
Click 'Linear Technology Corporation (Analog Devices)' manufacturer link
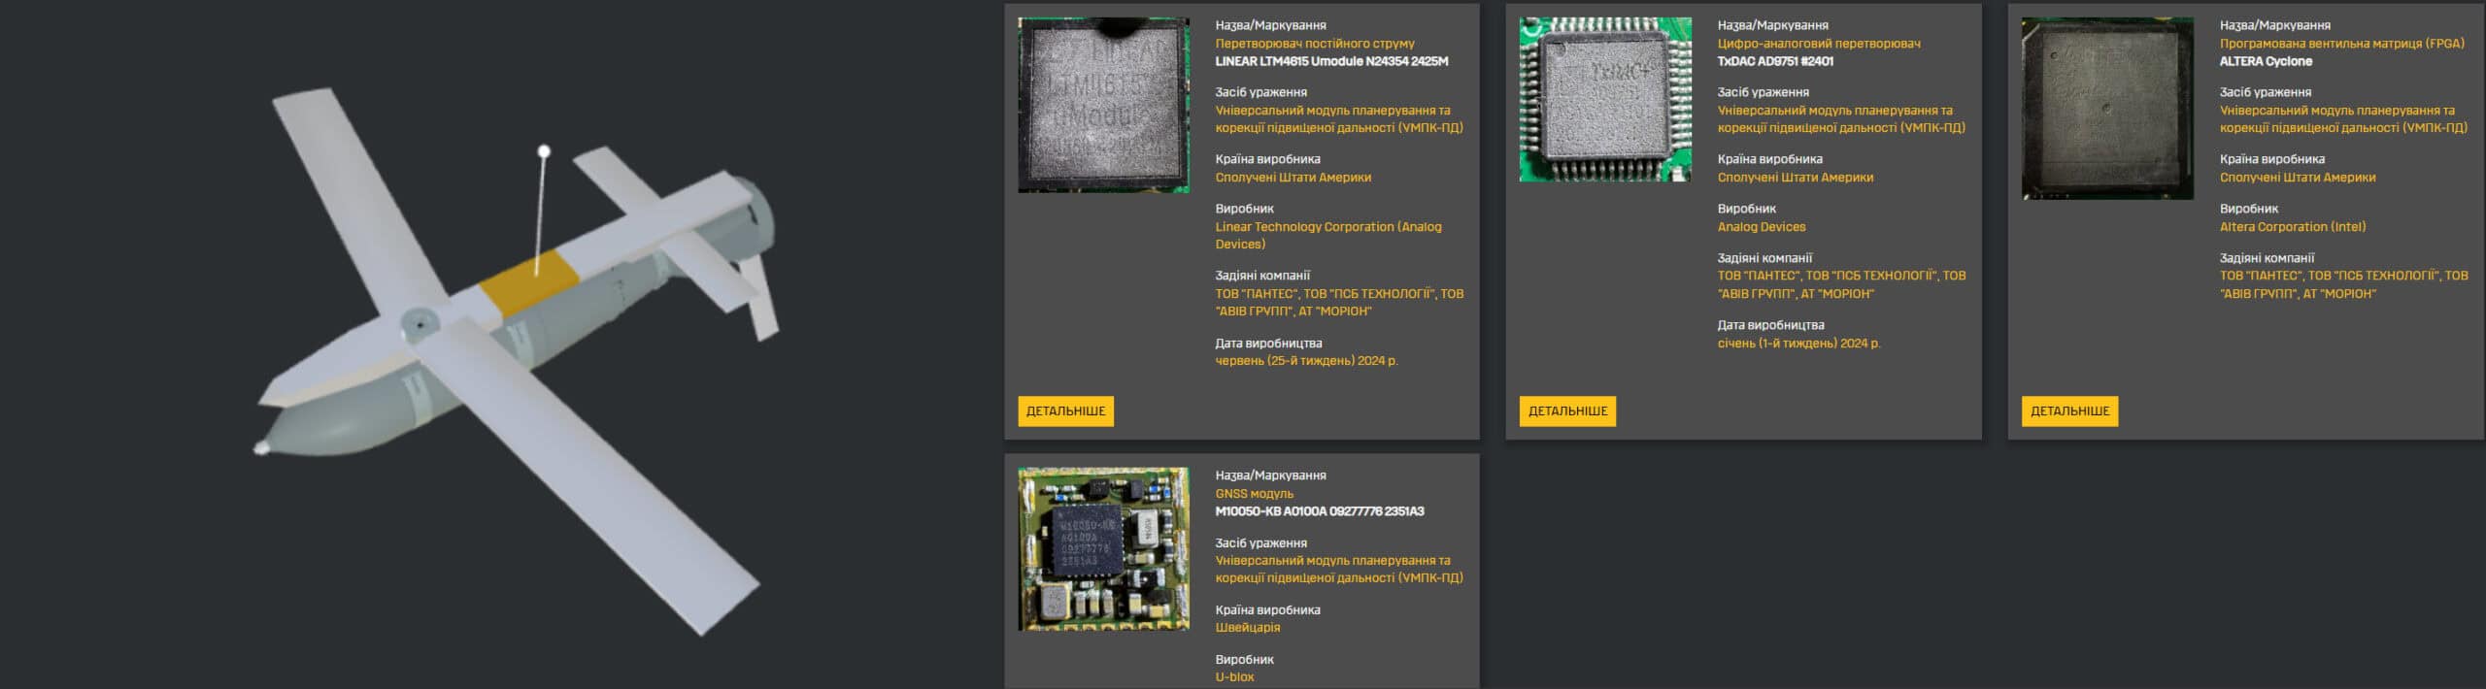(1328, 236)
